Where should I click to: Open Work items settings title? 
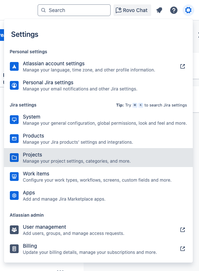36,174
